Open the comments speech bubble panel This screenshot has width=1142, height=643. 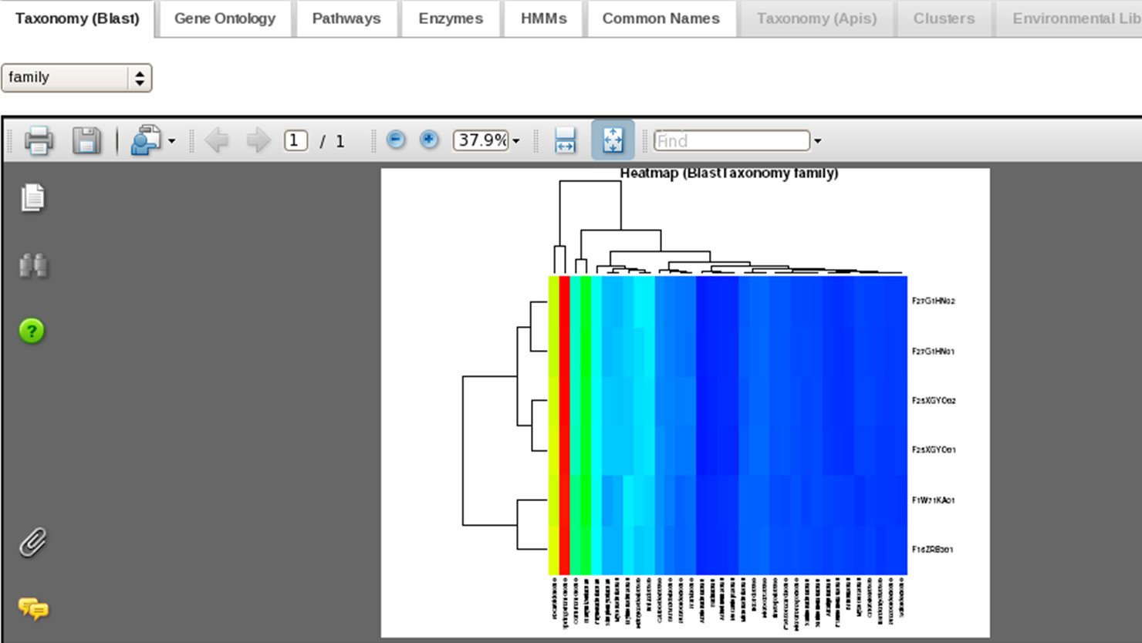(33, 609)
